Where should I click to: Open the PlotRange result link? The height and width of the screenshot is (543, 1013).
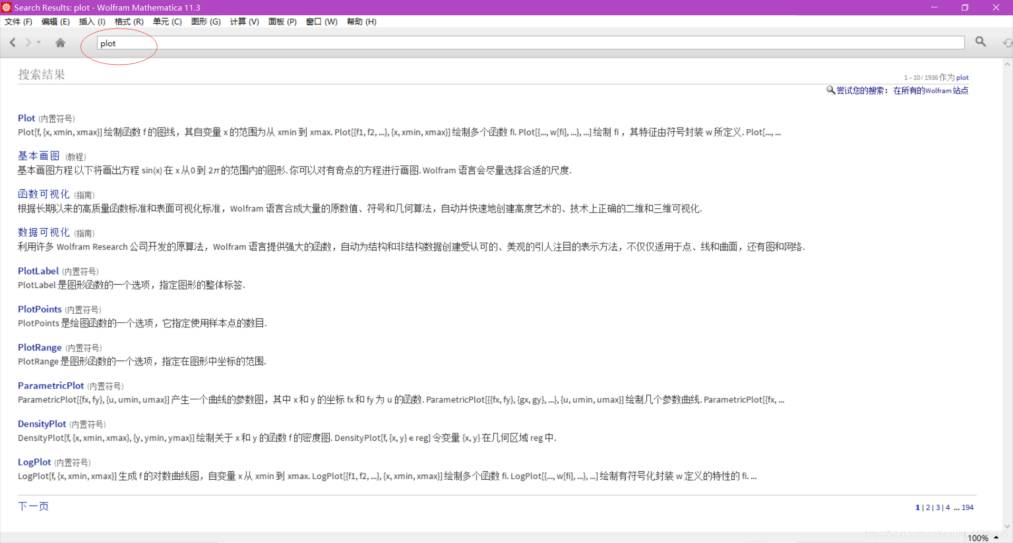pos(40,347)
